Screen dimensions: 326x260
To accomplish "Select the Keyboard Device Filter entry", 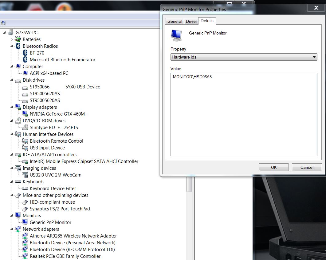I will click(x=53, y=189).
